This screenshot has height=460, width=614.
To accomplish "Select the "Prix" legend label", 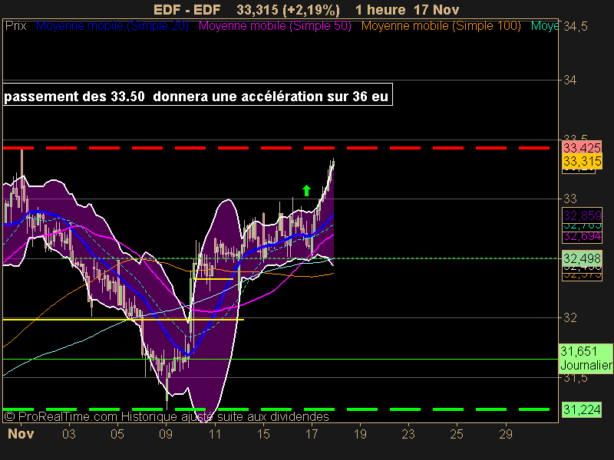I will pyautogui.click(x=15, y=26).
